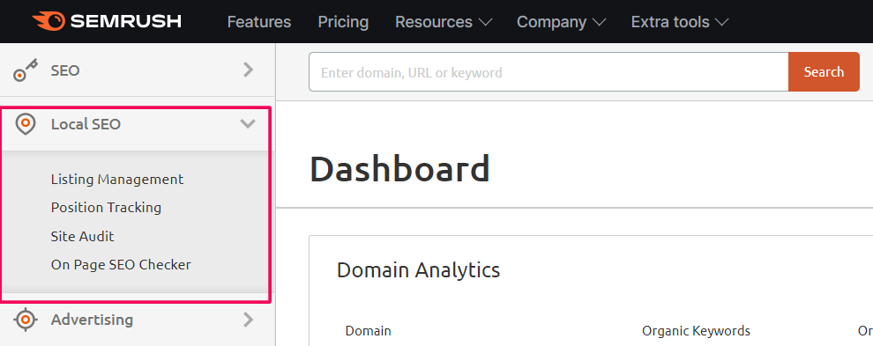The width and height of the screenshot is (873, 346).
Task: Click the SEMRUSH wordmark text
Action: [126, 22]
